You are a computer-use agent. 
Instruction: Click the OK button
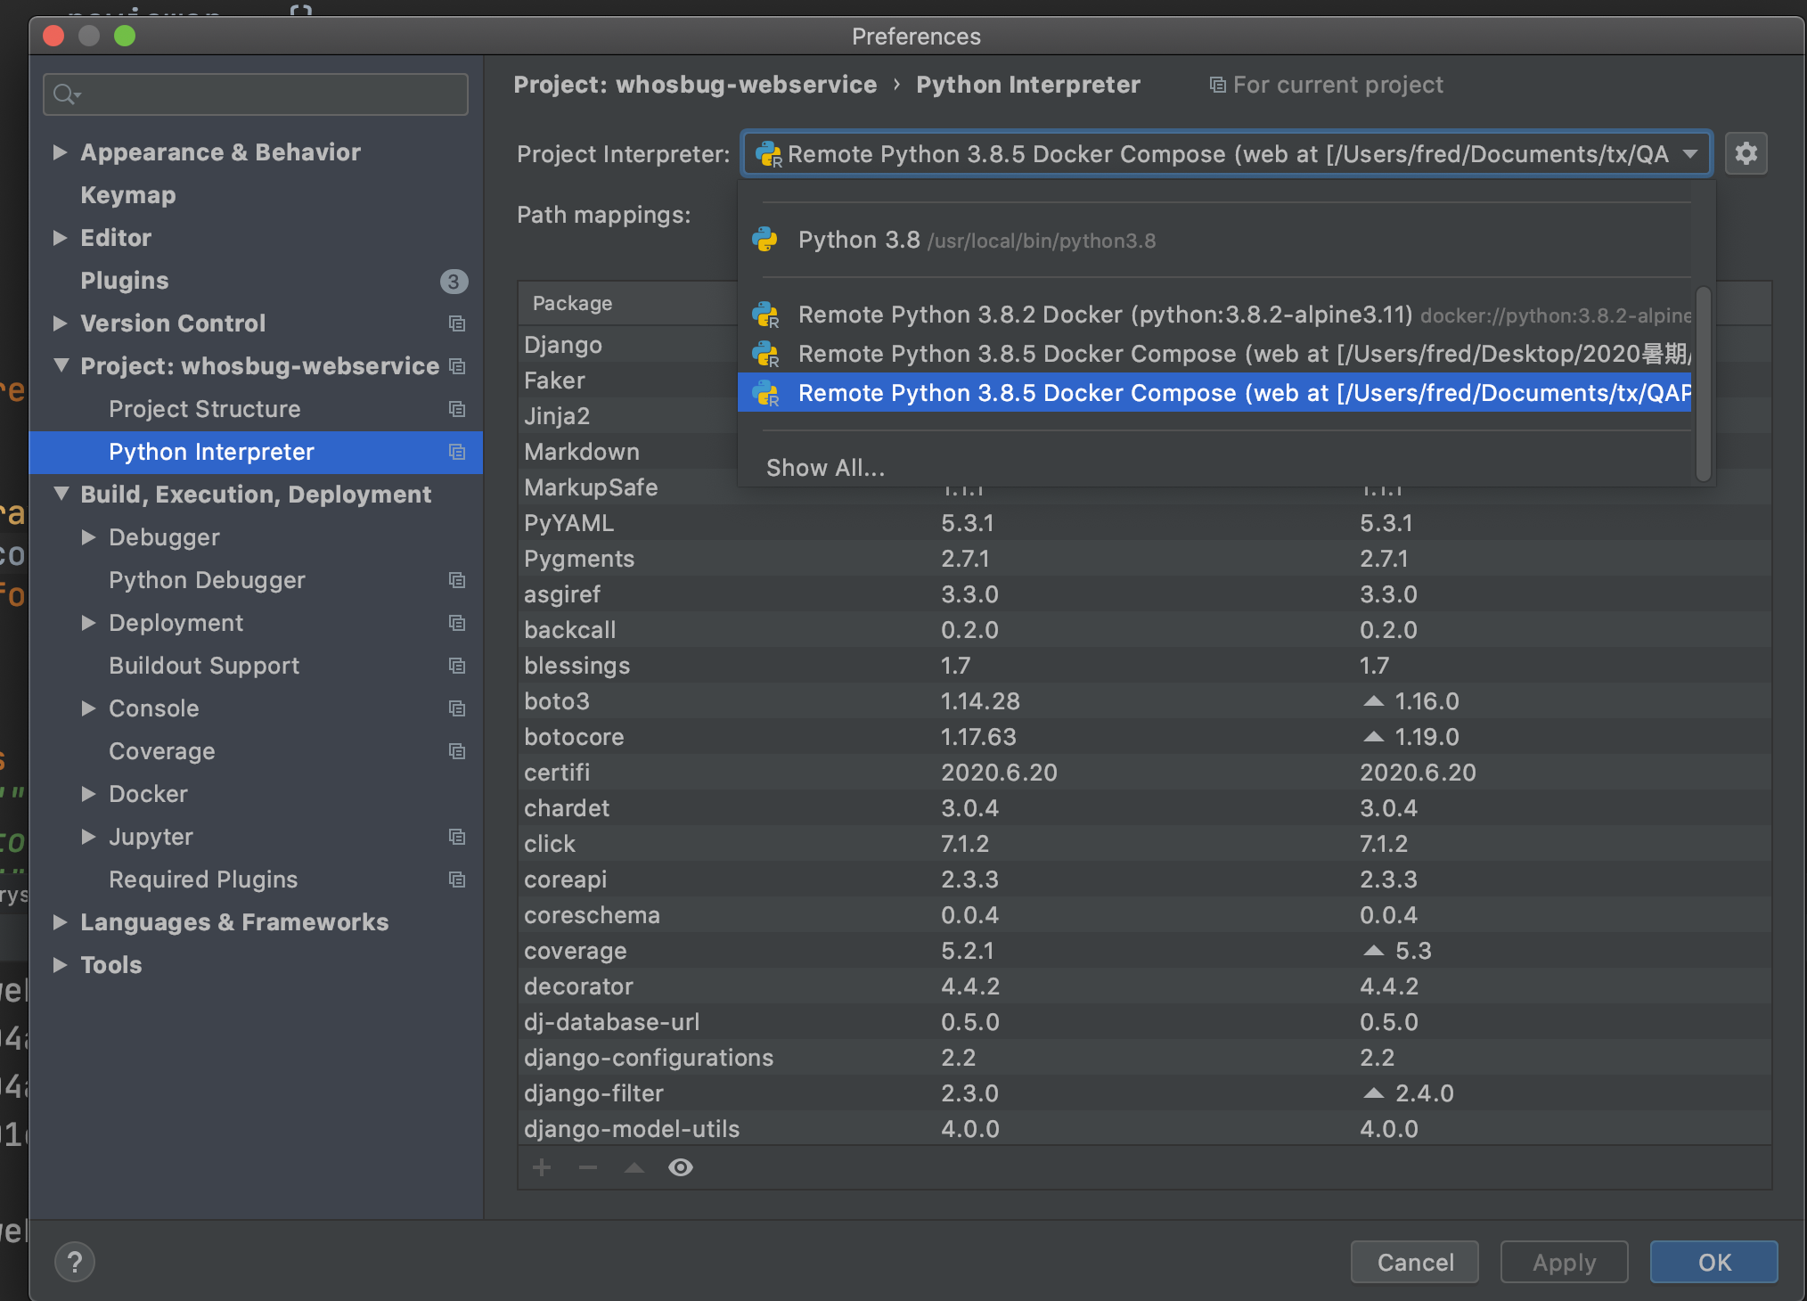[1713, 1262]
